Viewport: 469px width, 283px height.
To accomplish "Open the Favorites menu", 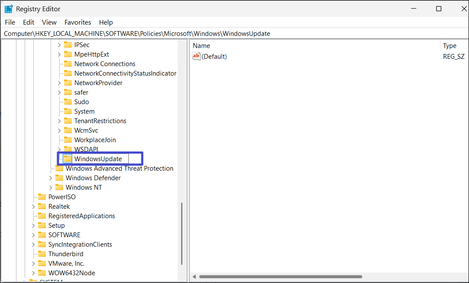I will [x=78, y=22].
